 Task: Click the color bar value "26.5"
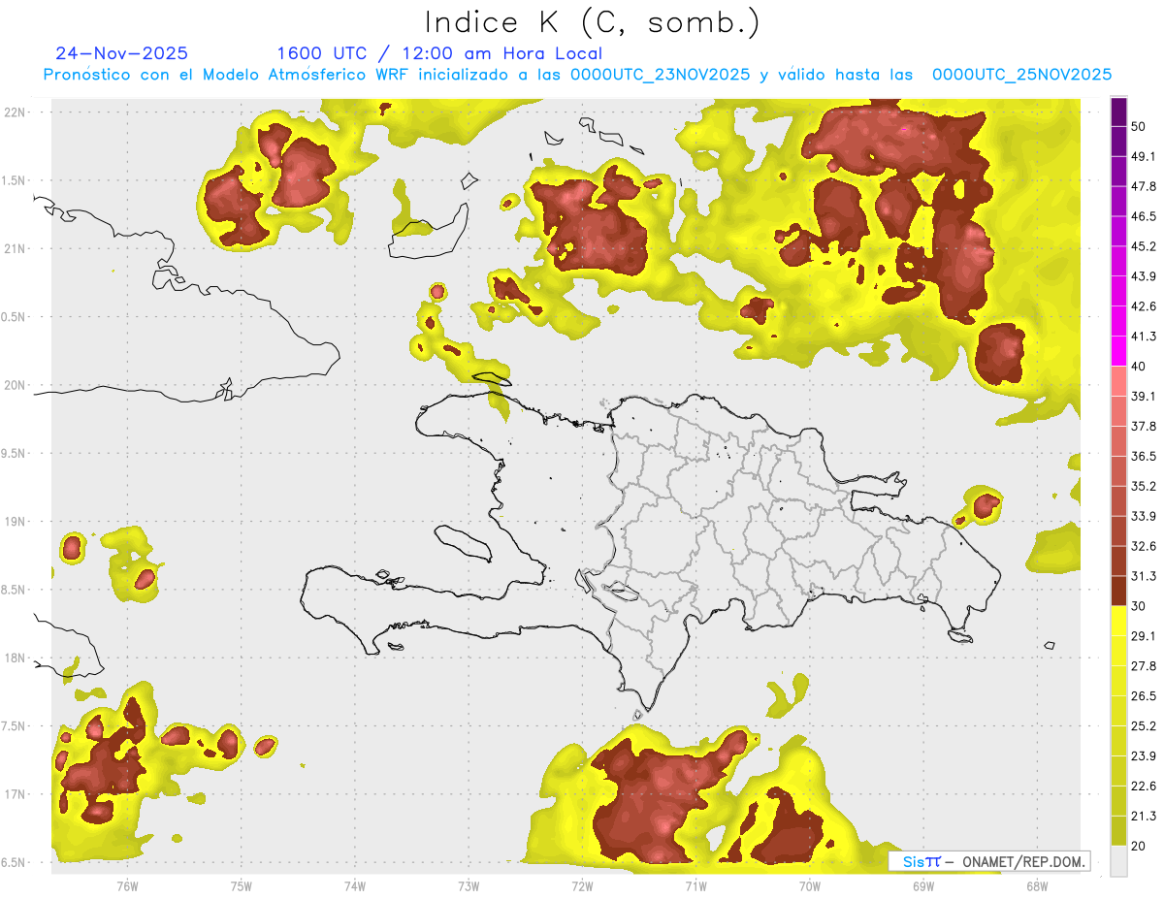[x=1144, y=696]
